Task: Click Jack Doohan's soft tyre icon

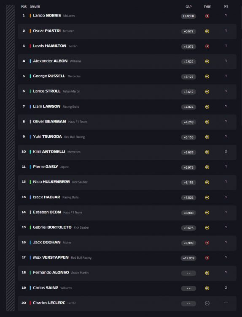Action: click(x=207, y=243)
